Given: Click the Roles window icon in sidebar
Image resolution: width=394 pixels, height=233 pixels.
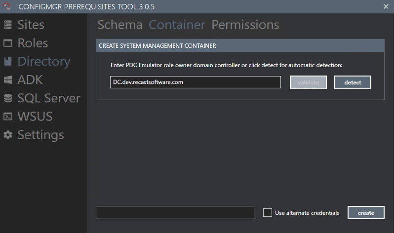Looking at the screenshot, I should pos(8,43).
